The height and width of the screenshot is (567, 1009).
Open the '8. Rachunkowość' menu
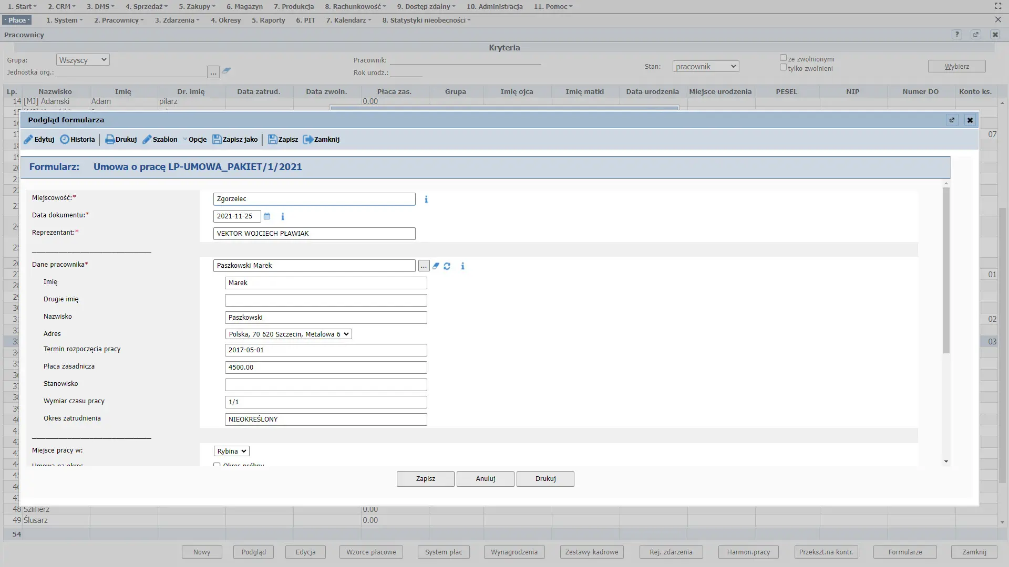(x=355, y=6)
